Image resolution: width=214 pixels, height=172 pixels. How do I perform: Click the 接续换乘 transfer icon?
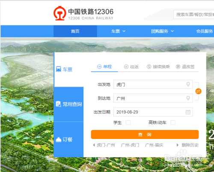point(149,66)
